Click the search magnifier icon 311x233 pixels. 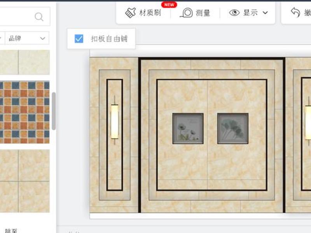point(39,17)
